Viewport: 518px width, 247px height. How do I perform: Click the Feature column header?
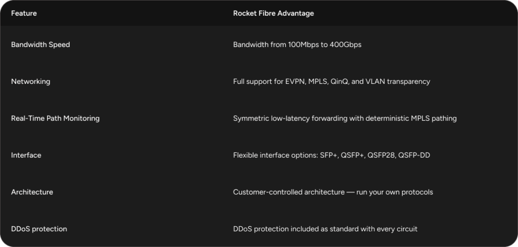click(24, 14)
